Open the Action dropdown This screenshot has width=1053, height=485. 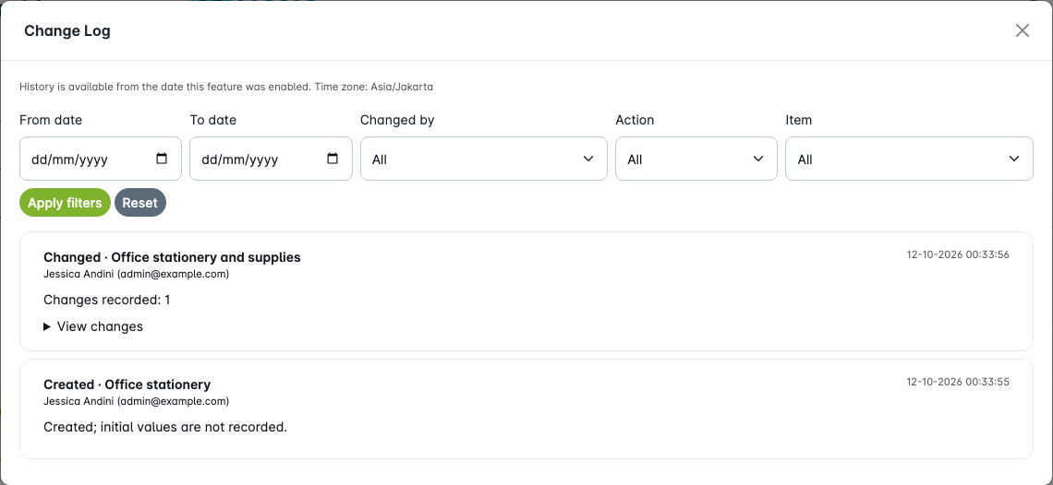[696, 159]
